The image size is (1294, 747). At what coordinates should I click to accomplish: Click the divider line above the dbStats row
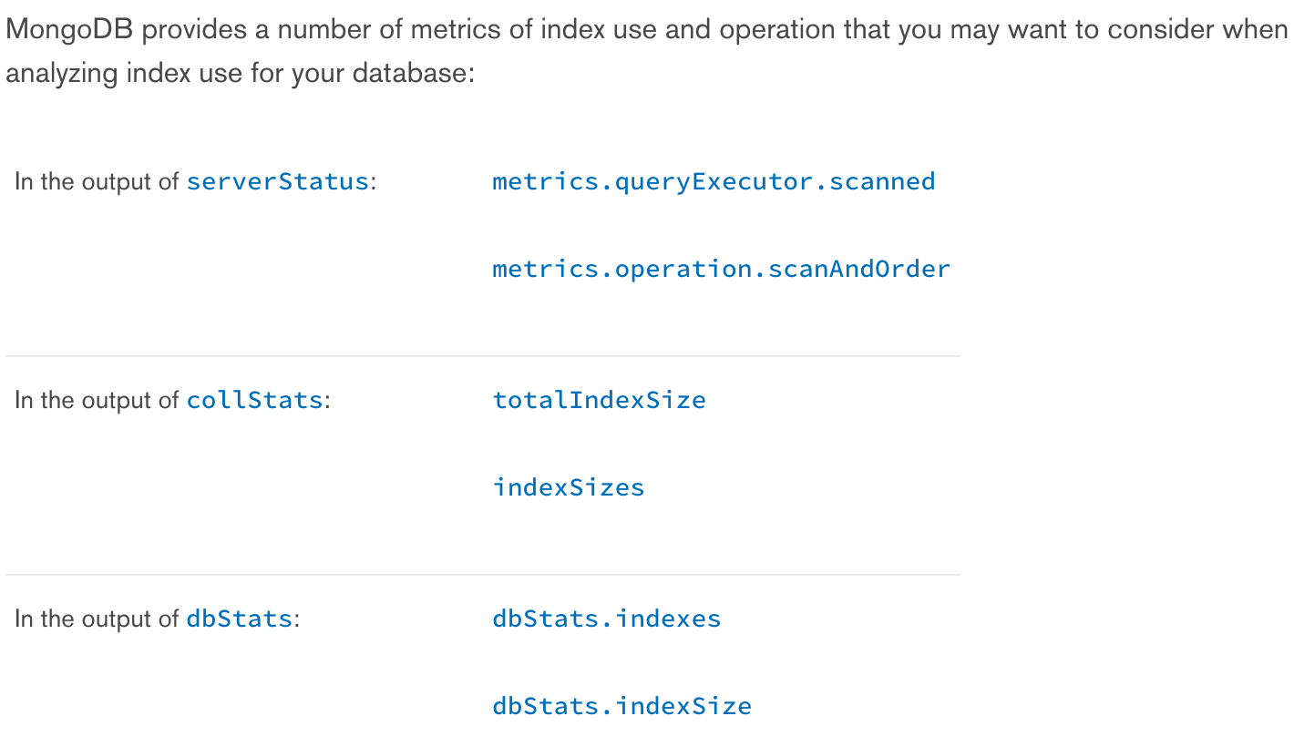(x=483, y=575)
